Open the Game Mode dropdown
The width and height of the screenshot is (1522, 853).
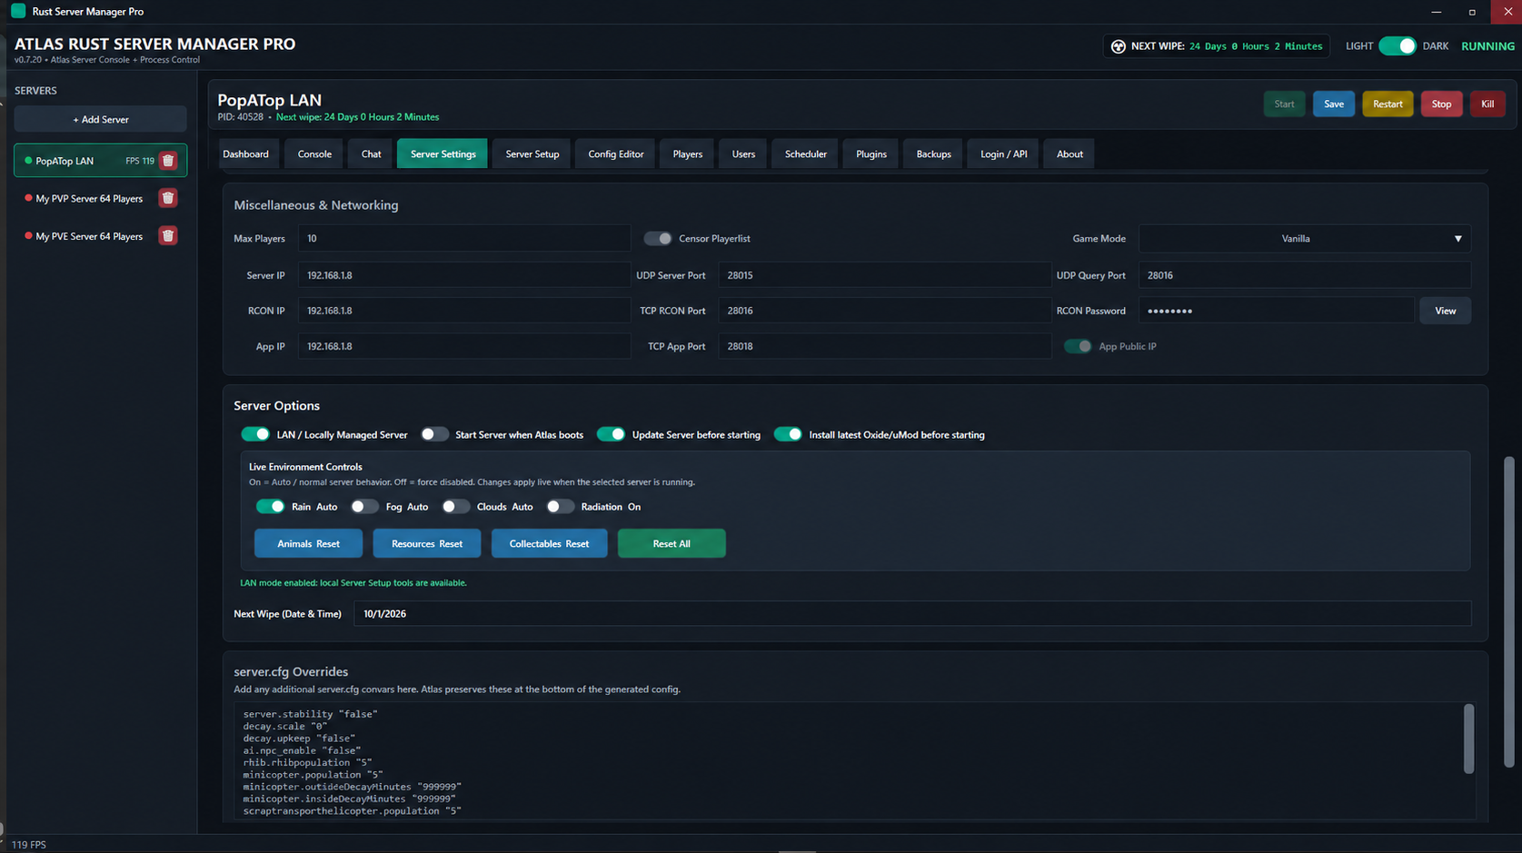[x=1305, y=239]
